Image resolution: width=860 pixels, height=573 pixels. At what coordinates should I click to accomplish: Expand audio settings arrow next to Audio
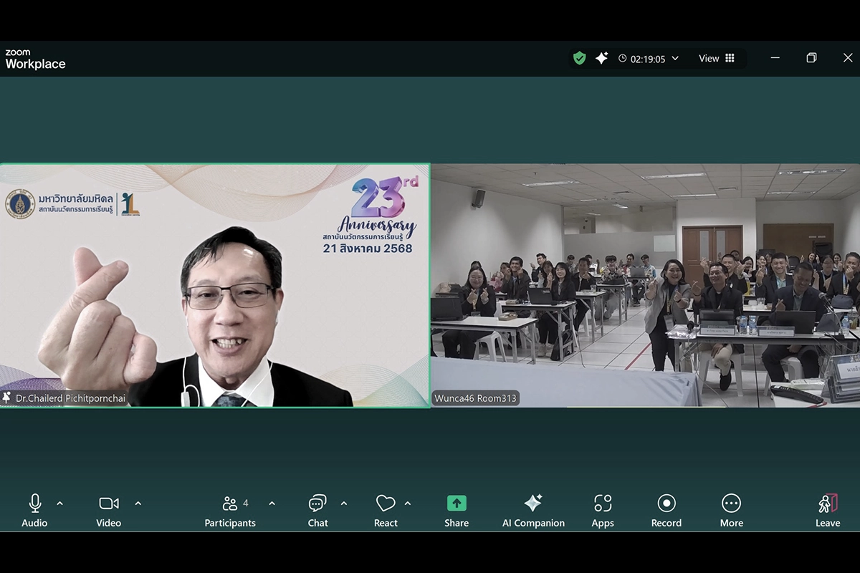[x=60, y=504]
